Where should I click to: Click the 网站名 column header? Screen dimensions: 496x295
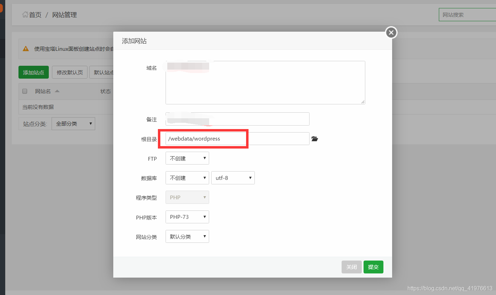pos(43,91)
